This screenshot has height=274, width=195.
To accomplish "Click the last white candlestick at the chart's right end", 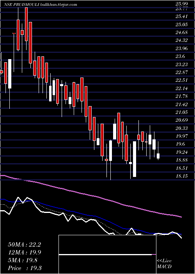I will 158,156.
